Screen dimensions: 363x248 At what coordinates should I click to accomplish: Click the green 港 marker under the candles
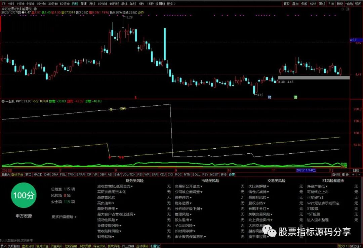tap(295, 97)
